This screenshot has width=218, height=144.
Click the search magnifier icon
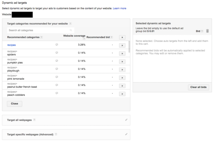(71, 30)
